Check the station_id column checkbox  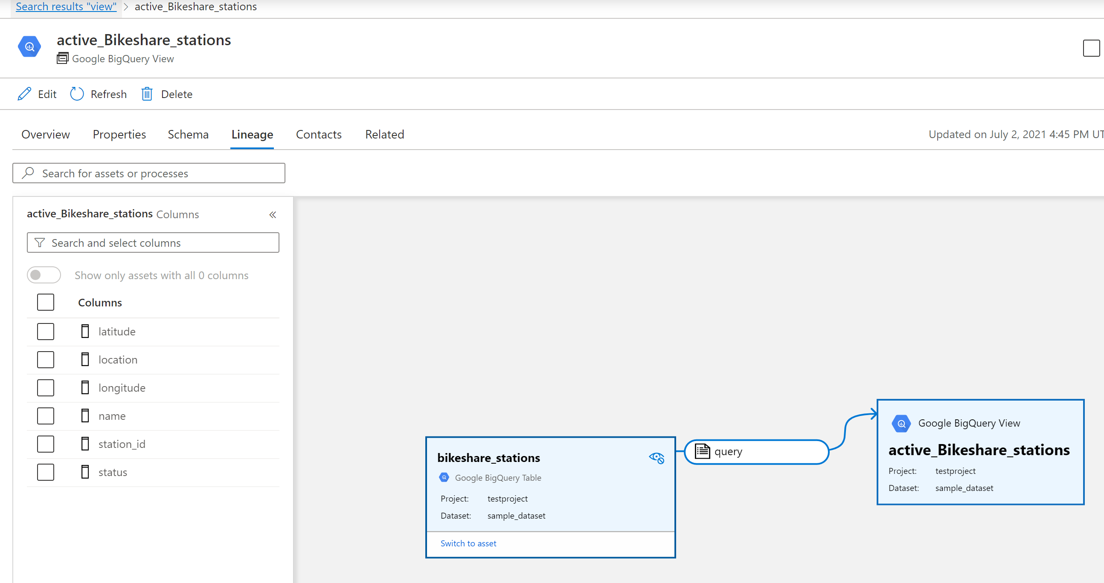[x=46, y=444]
